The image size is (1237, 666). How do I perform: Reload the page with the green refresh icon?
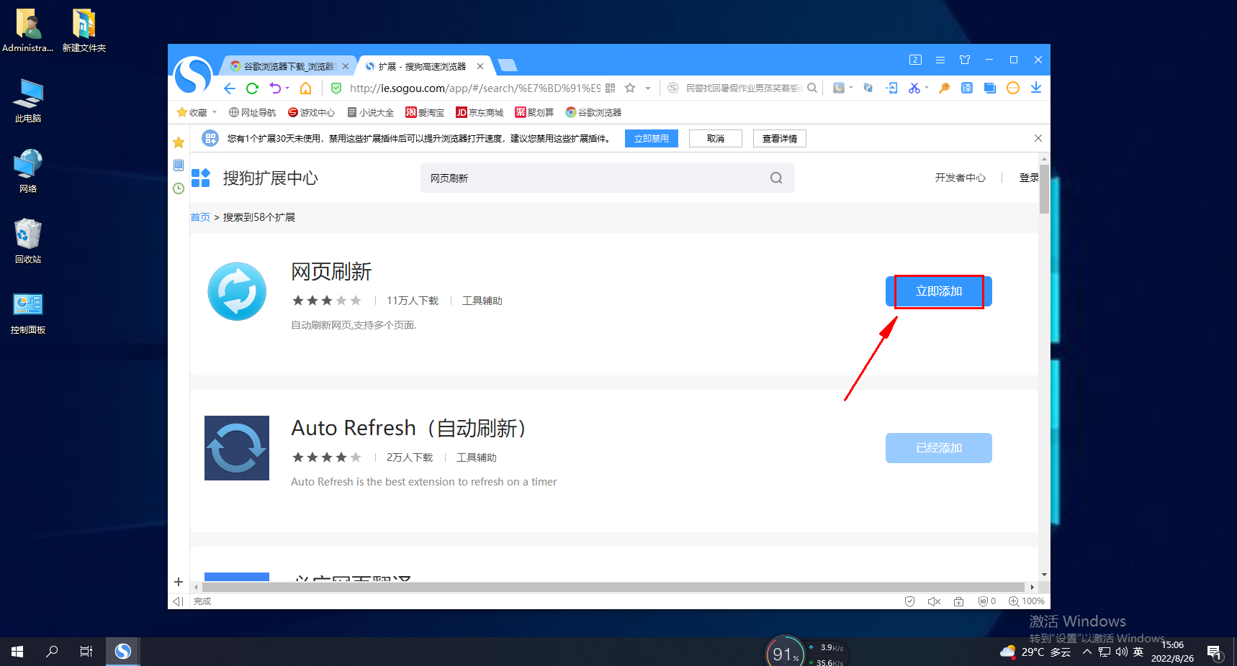click(x=252, y=88)
